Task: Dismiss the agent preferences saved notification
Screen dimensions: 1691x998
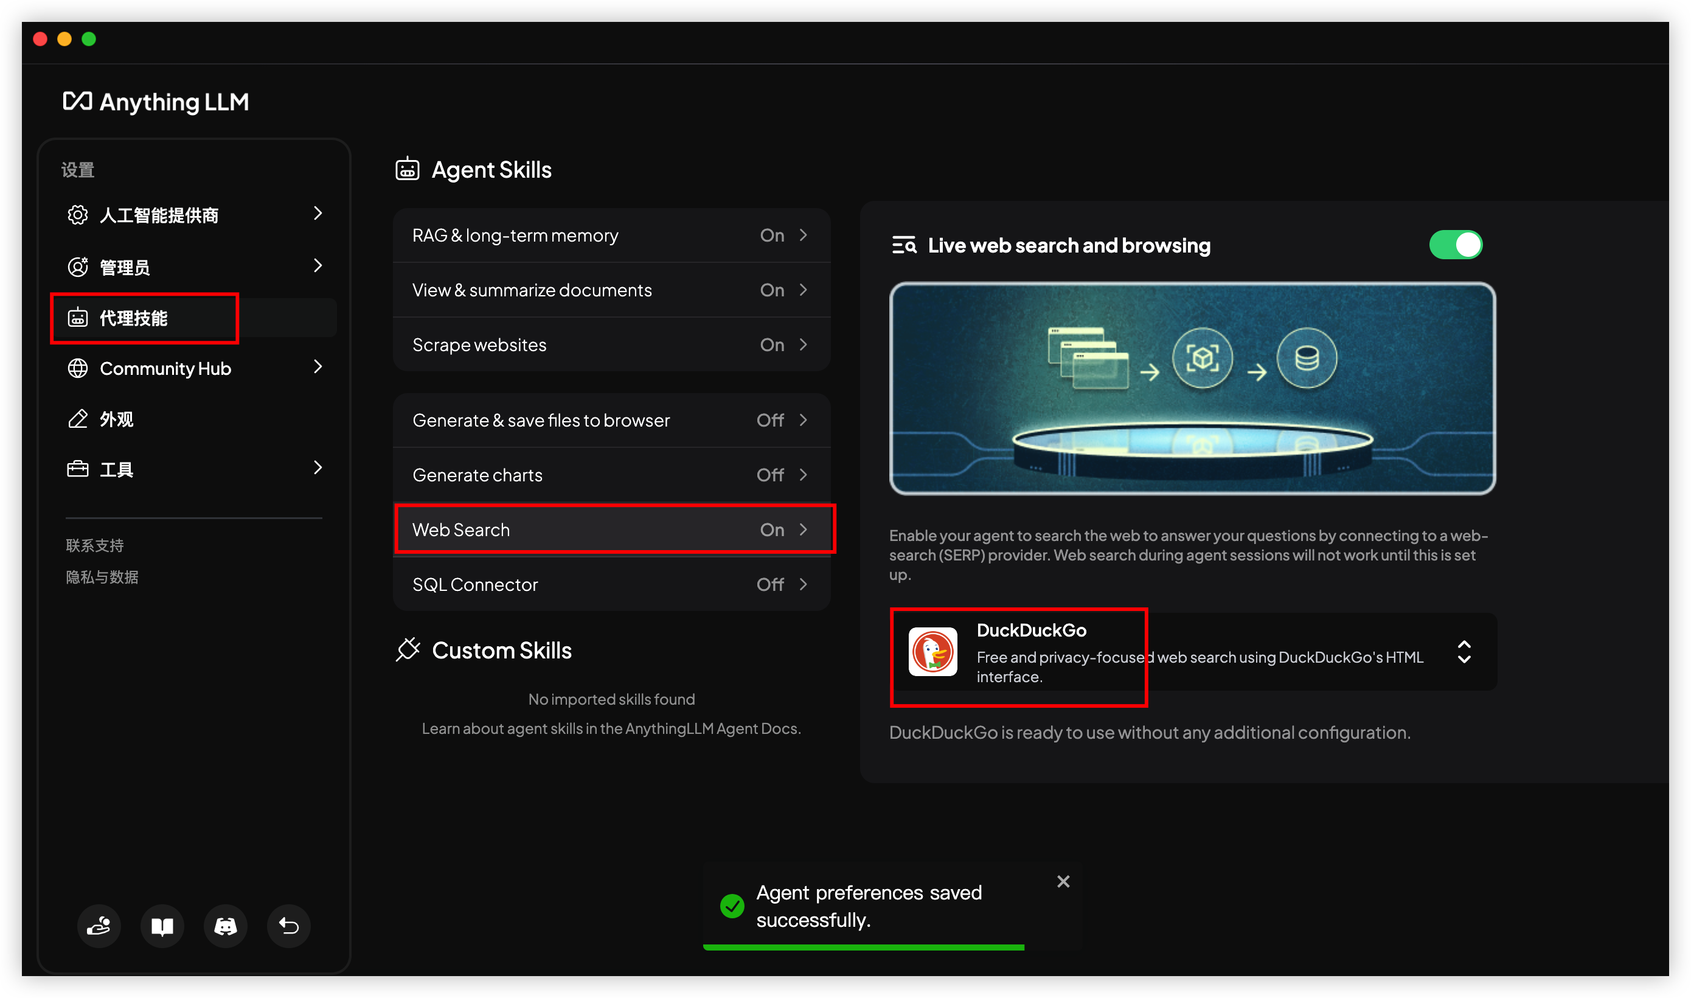Action: pyautogui.click(x=1063, y=881)
